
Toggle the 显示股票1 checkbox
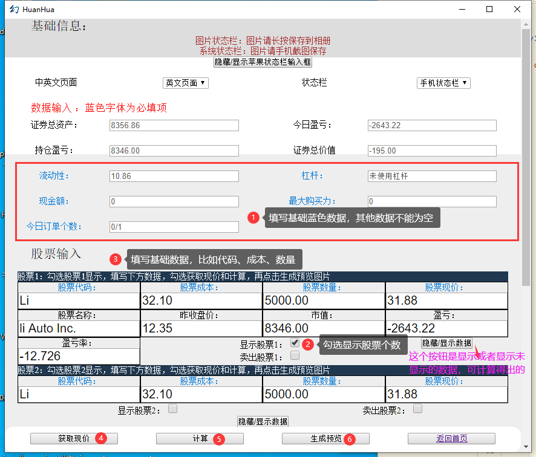[295, 343]
